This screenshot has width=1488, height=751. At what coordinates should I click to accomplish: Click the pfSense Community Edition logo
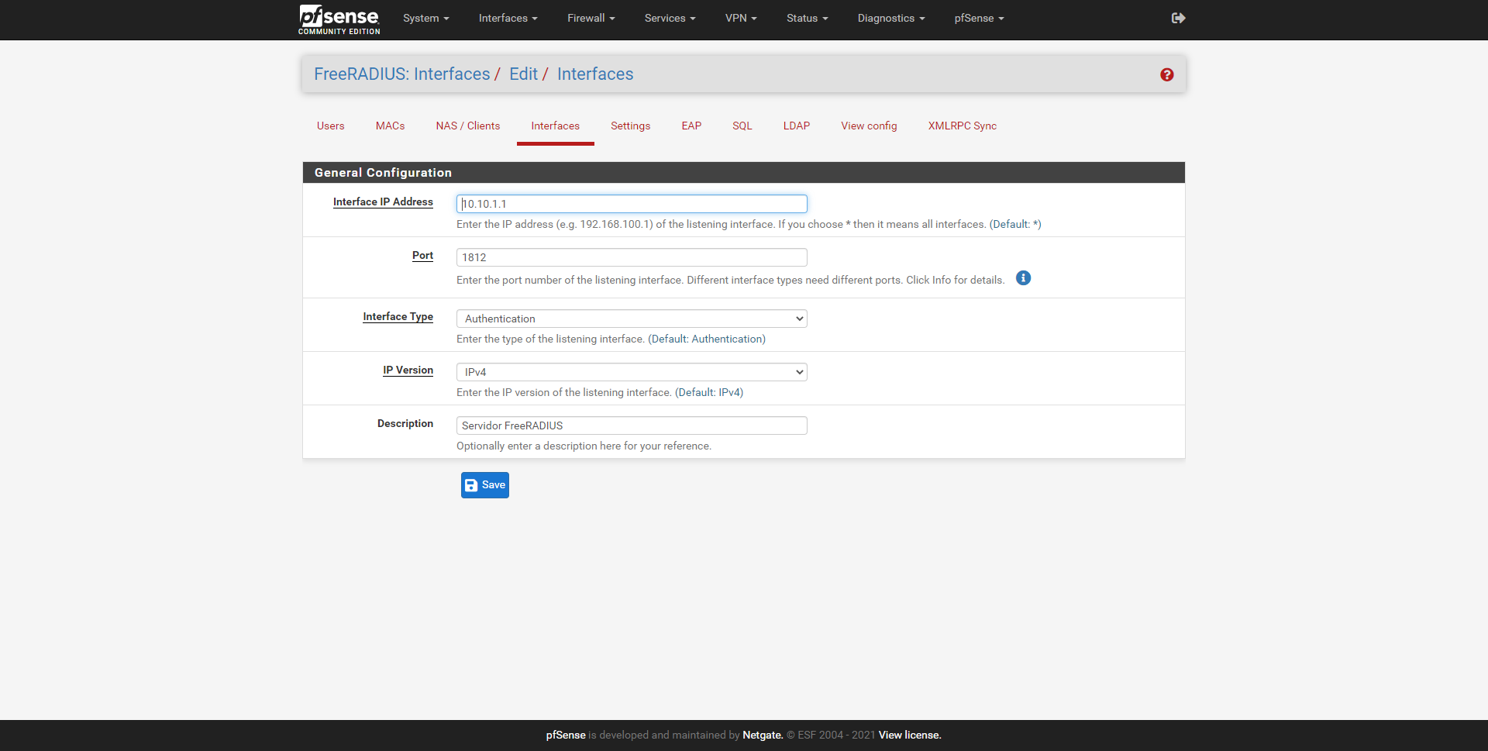(x=339, y=19)
